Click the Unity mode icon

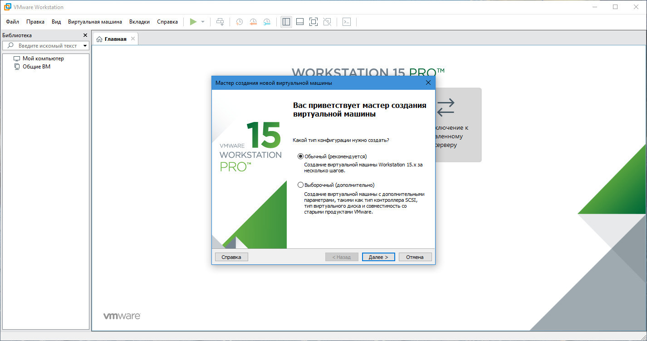[327, 22]
